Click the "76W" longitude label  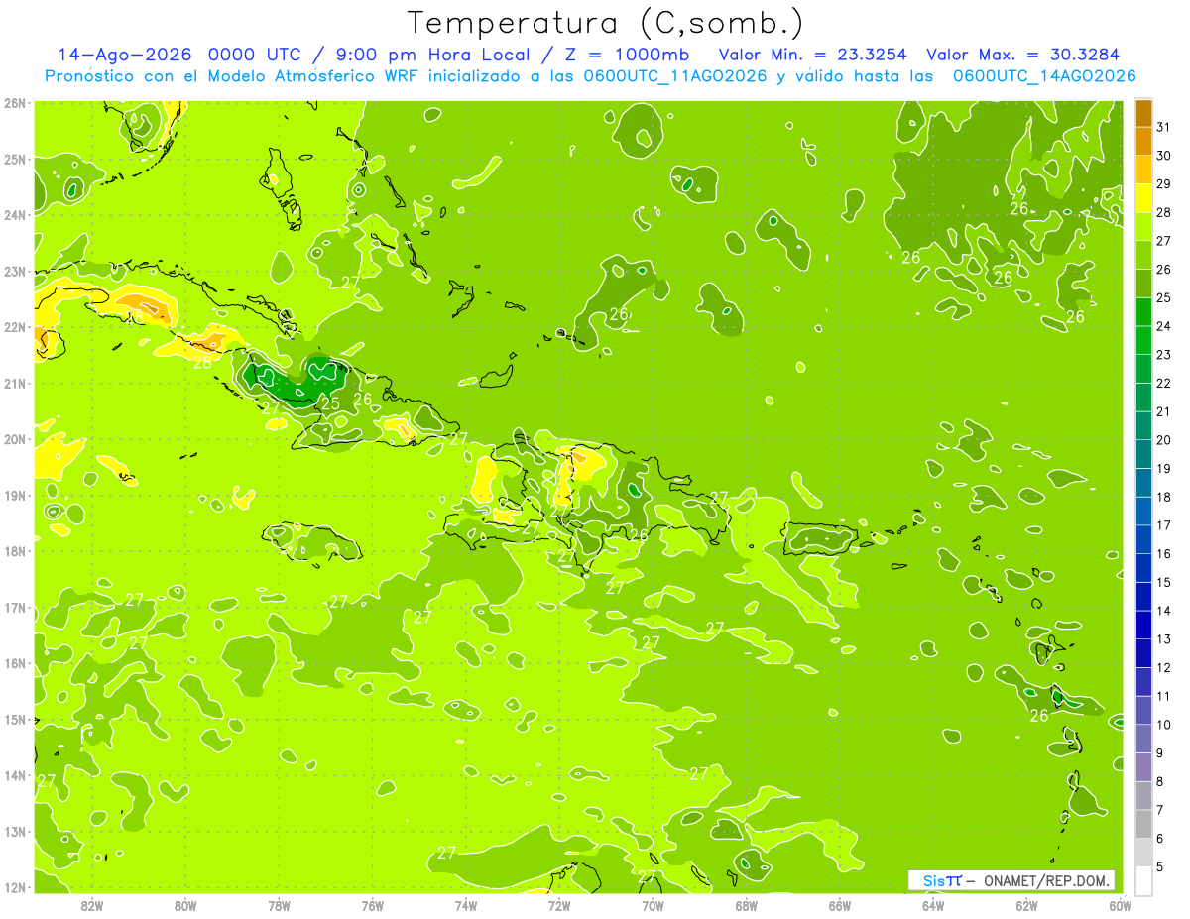[372, 905]
